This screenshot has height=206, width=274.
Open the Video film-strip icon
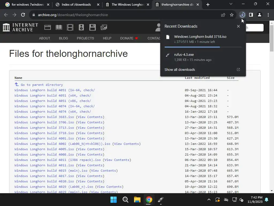click(x=70, y=27)
